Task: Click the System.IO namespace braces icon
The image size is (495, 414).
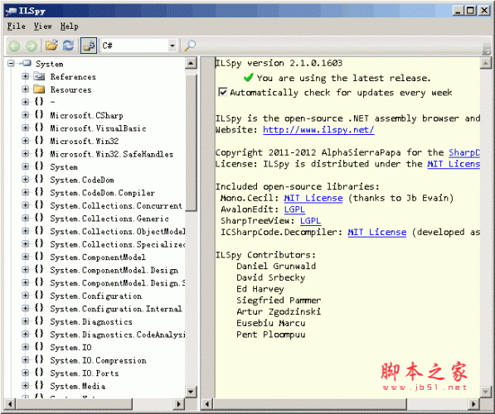Action: point(39,347)
